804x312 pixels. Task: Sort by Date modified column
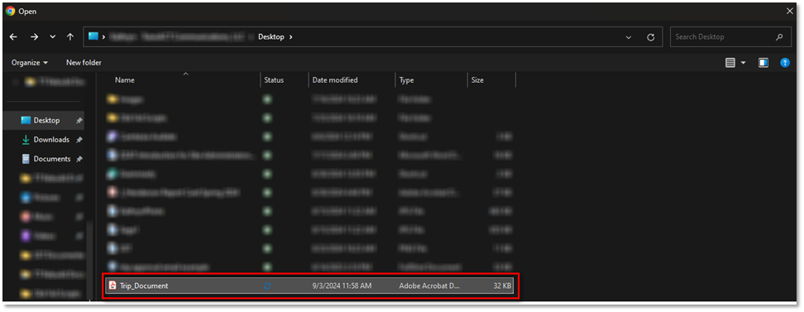click(335, 80)
